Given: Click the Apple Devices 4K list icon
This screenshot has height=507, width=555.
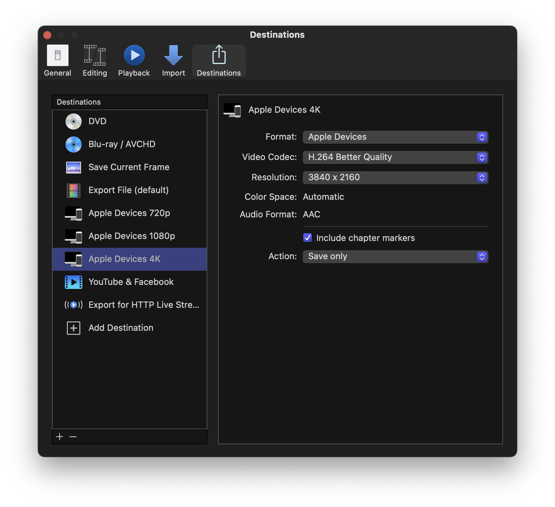Looking at the screenshot, I should tap(74, 259).
